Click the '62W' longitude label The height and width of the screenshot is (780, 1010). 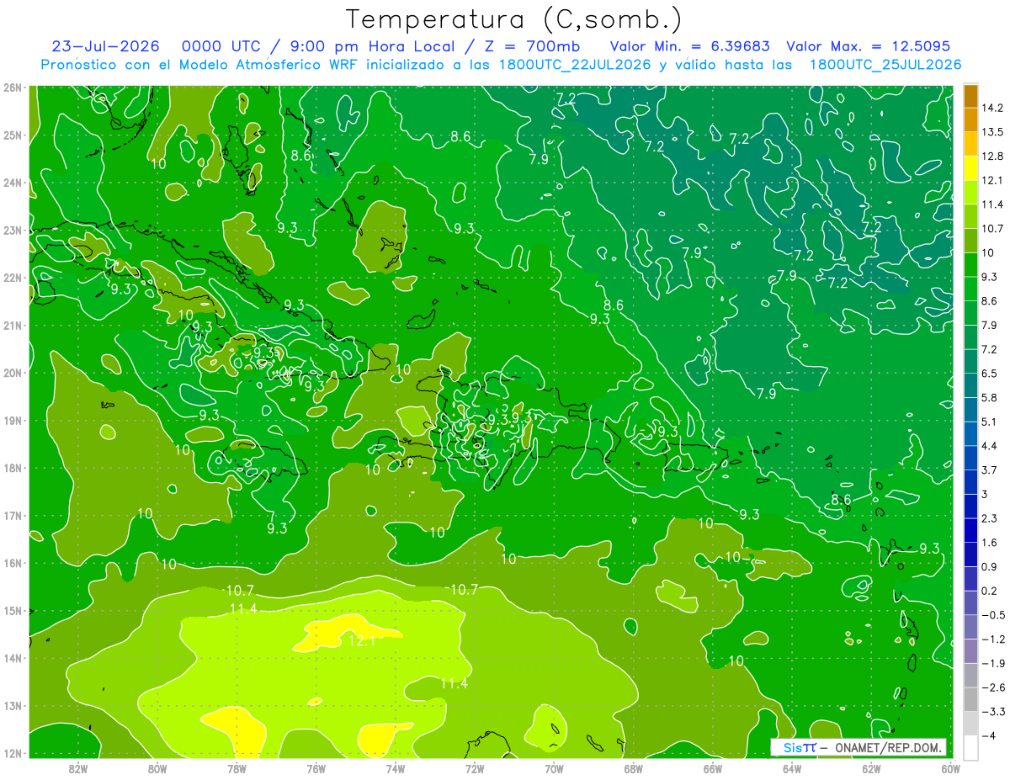click(870, 768)
